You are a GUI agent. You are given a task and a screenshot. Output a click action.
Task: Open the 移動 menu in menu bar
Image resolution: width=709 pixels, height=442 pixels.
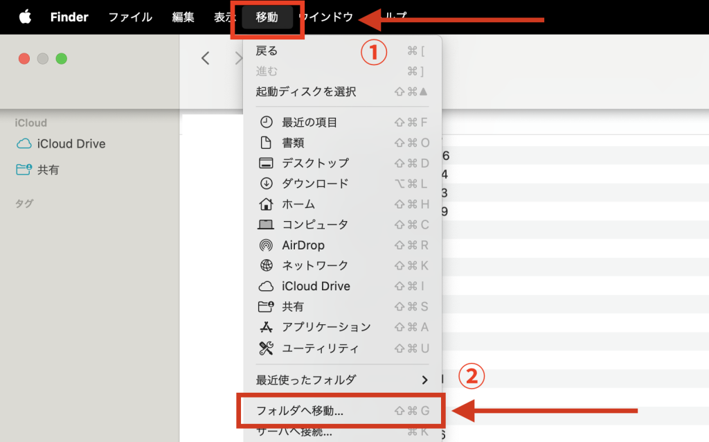click(x=267, y=17)
